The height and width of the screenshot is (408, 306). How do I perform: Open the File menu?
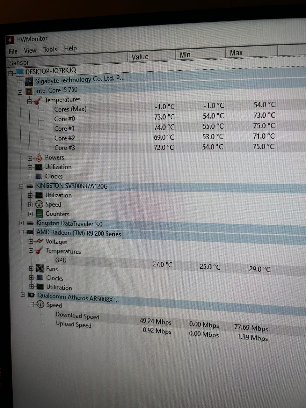[13, 51]
